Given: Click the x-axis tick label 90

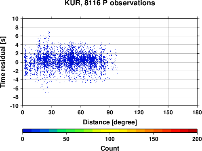Looking at the screenshot, I should pos(110,112).
